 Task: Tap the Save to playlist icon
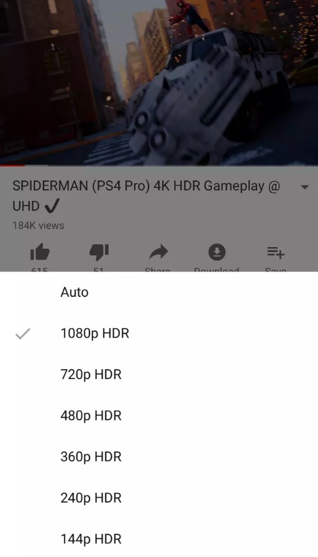point(276,253)
